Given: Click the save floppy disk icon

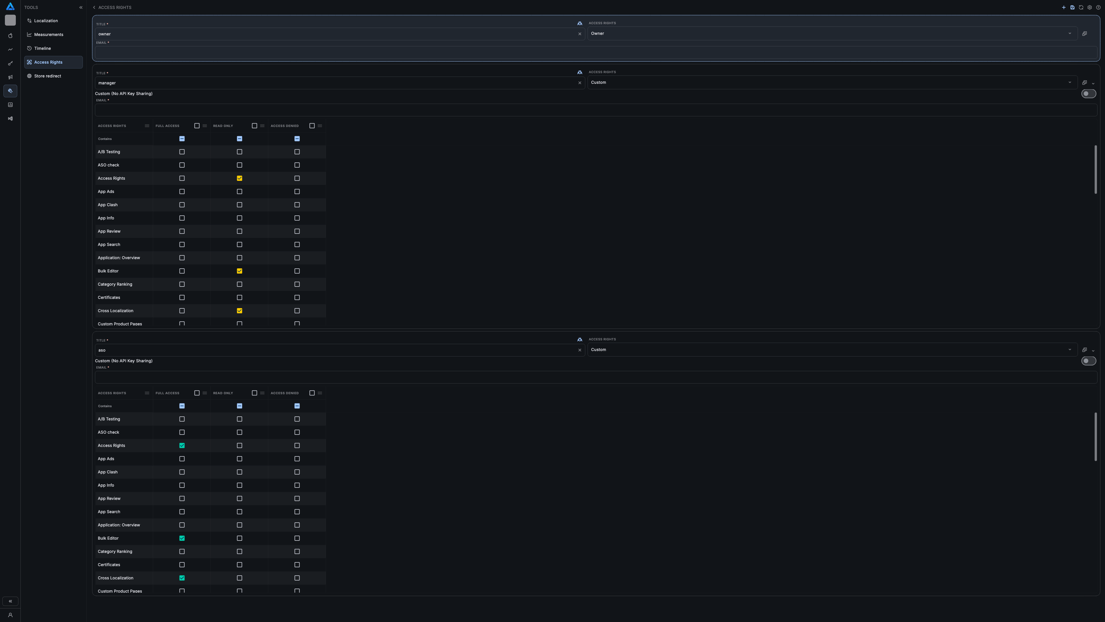Looking at the screenshot, I should tap(1072, 7).
